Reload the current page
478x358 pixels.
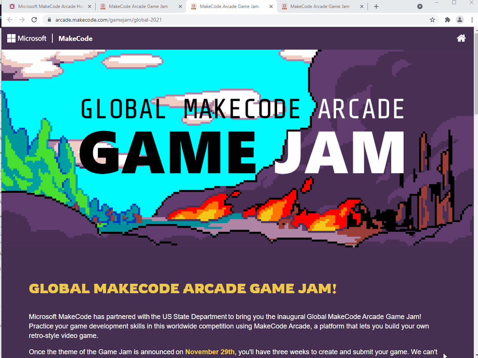click(34, 20)
